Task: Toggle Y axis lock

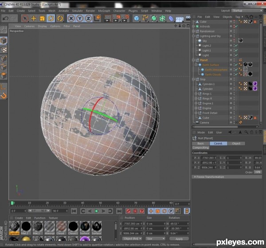Action: (80, 18)
